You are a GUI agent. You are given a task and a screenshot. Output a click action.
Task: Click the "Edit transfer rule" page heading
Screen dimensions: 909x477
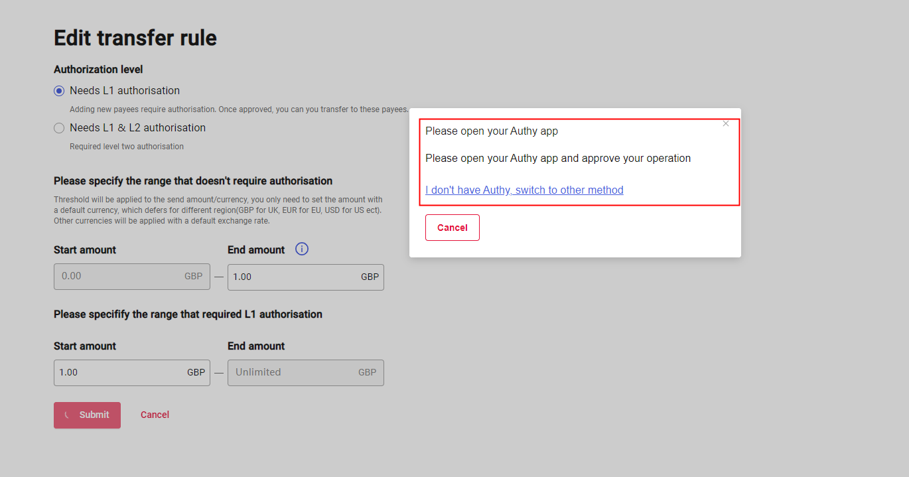pos(135,38)
